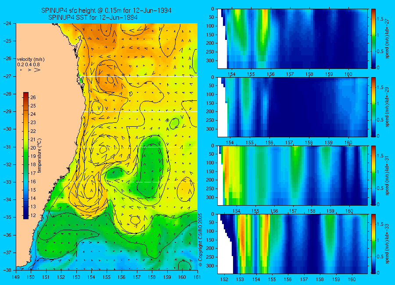Click the largest arrow in the velocity legend

pos(37,70)
